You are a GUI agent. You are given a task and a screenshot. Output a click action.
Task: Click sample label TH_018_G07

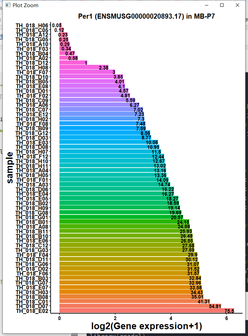pos(32,283)
